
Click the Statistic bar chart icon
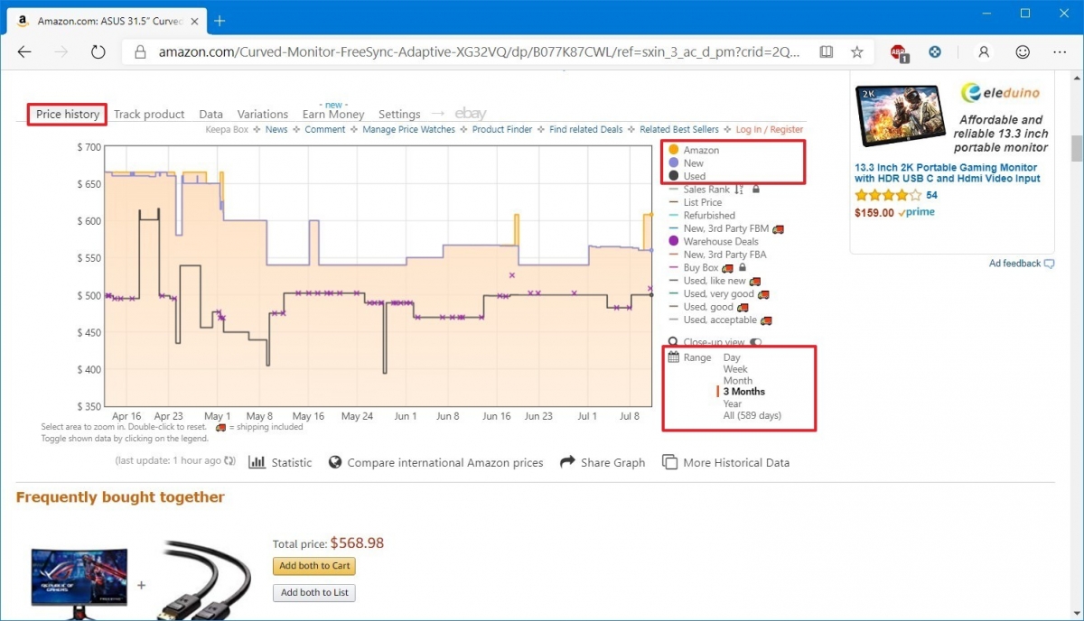pos(257,462)
